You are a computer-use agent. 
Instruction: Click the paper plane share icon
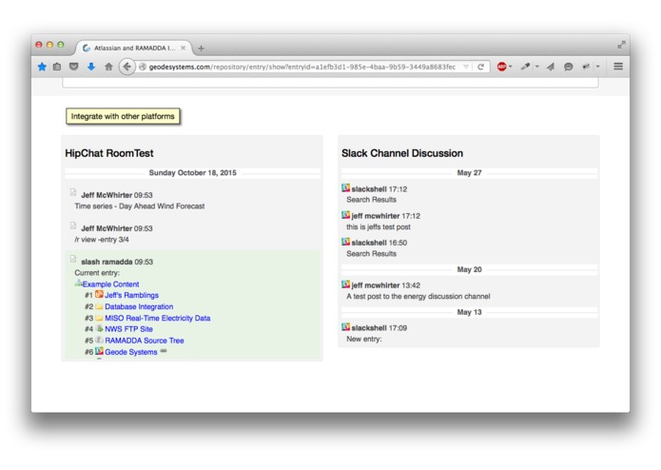point(551,67)
